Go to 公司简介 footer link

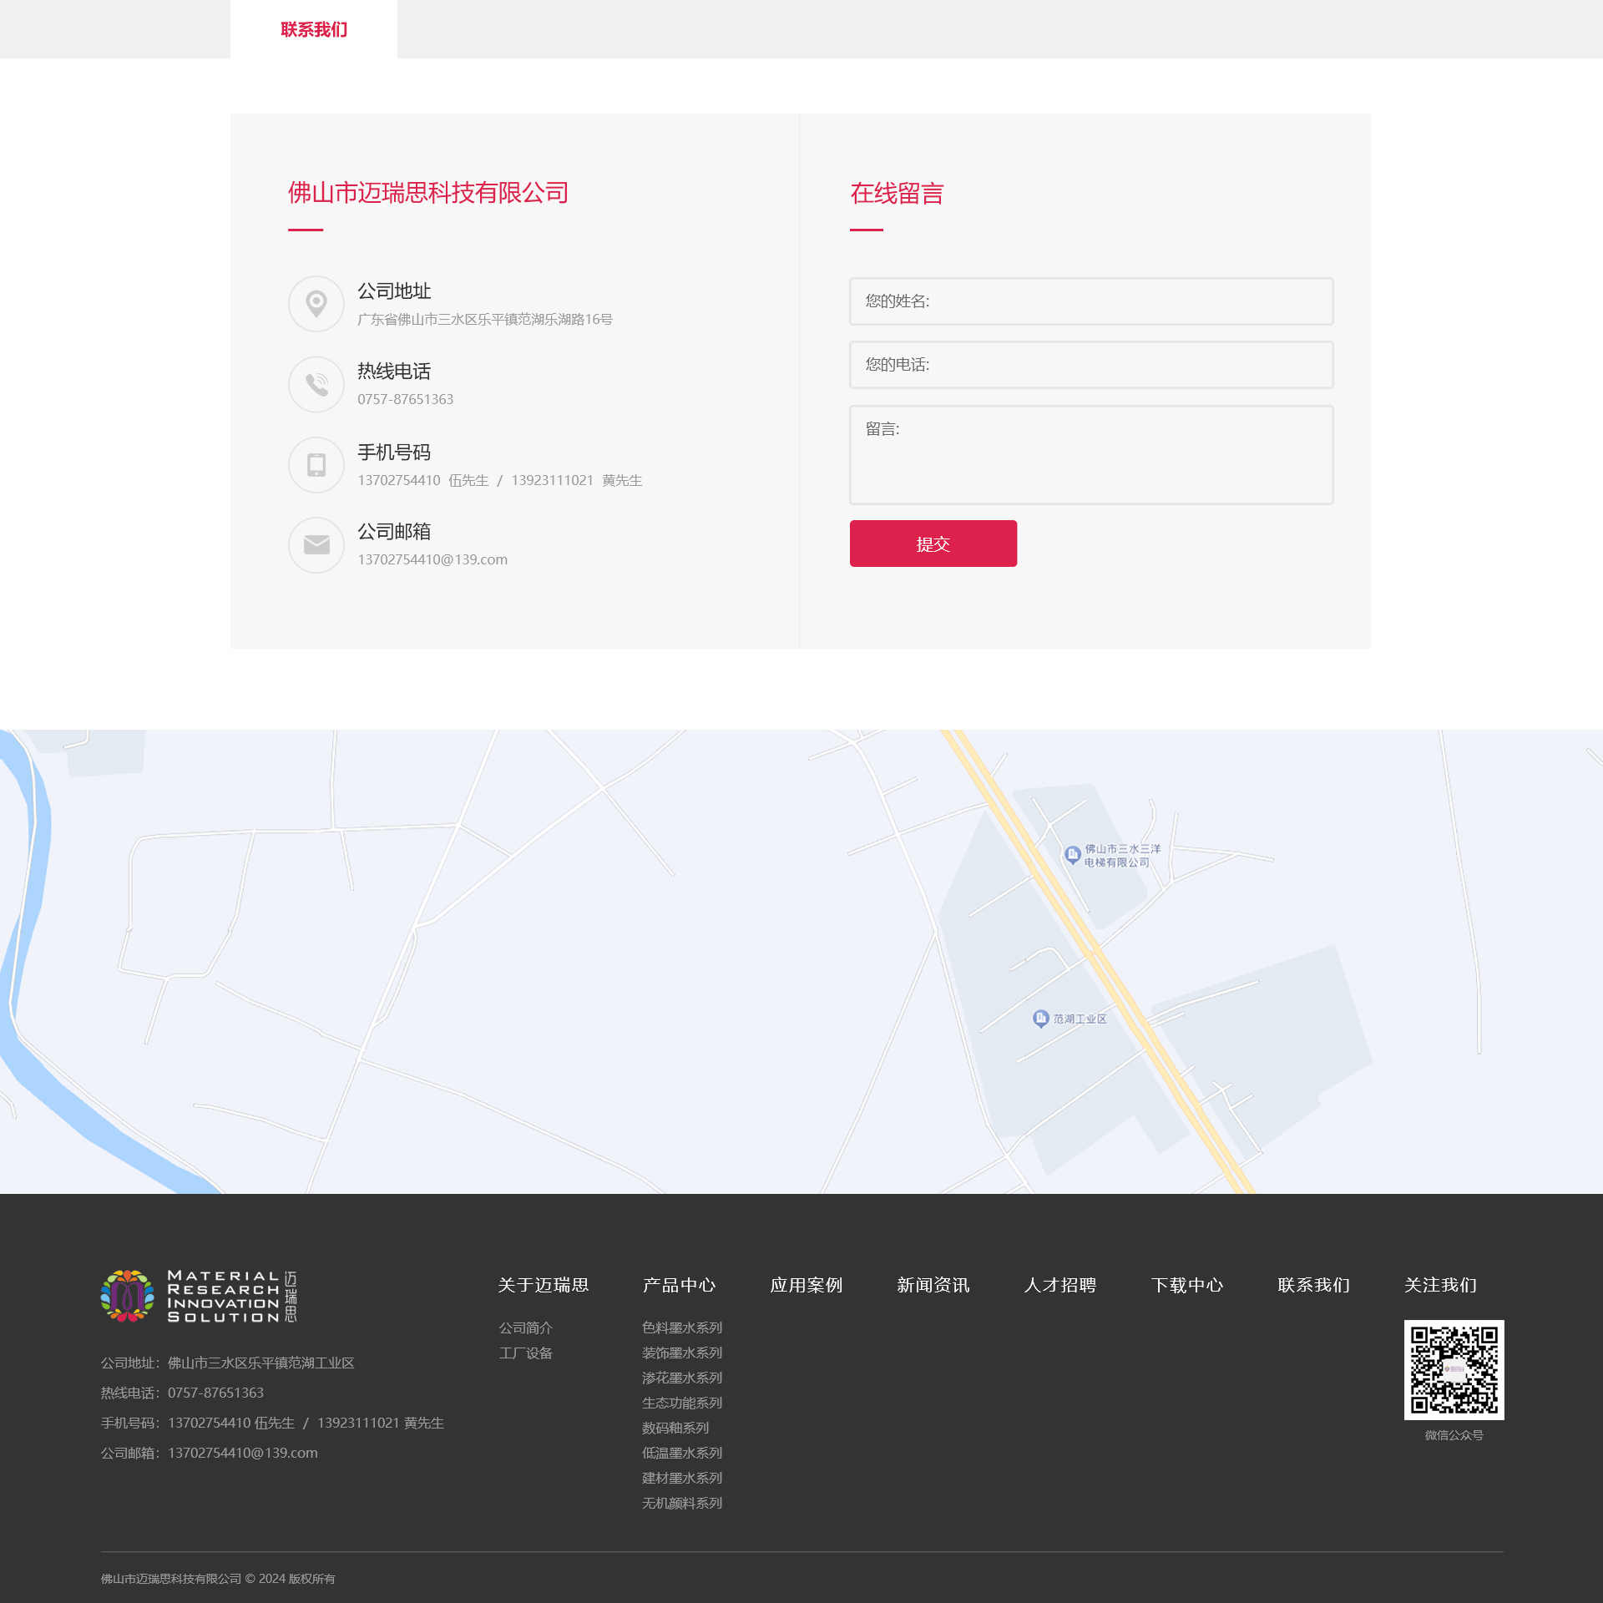(525, 1327)
